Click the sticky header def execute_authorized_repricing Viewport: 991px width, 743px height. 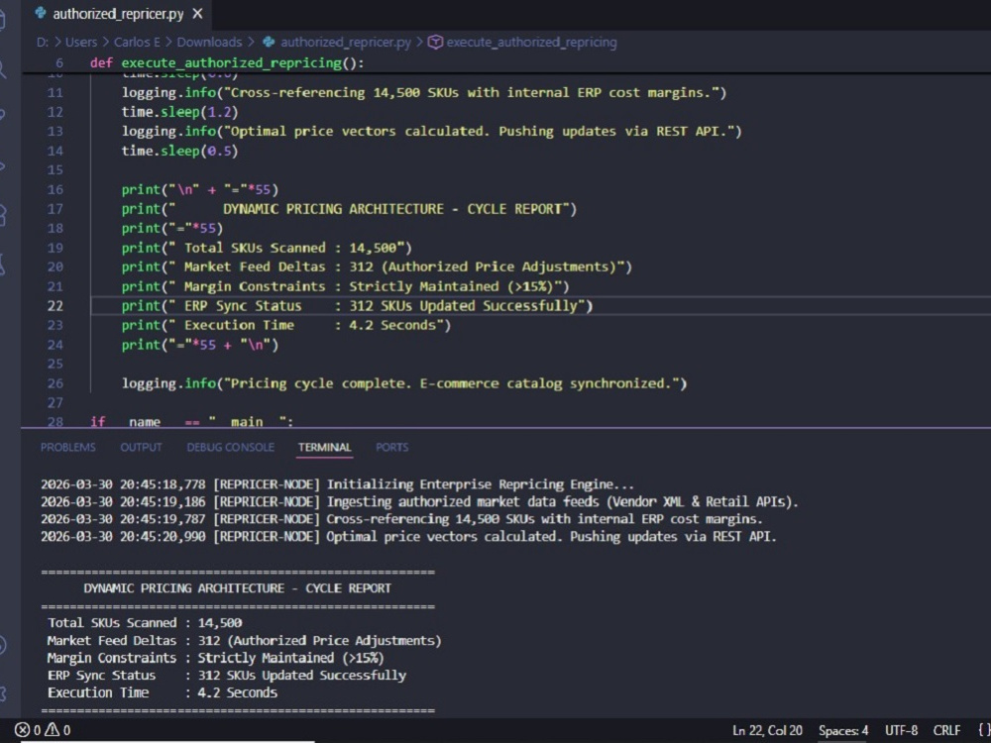[x=227, y=62]
